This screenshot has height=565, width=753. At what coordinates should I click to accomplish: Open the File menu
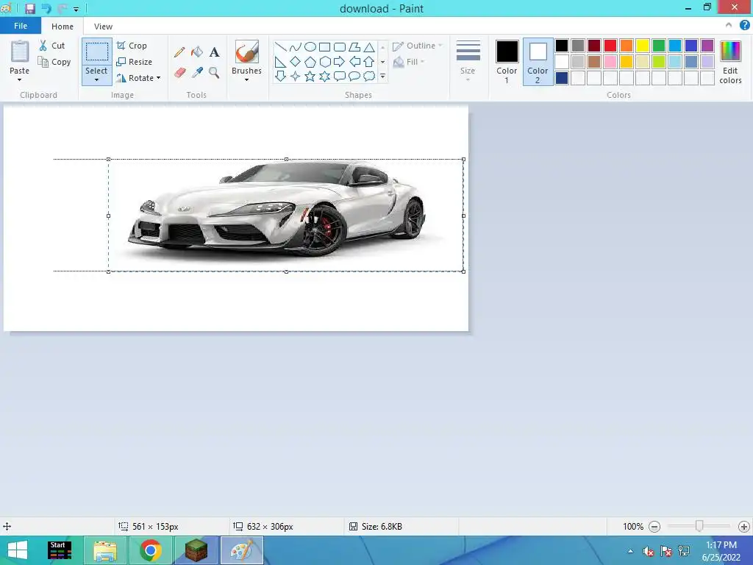click(x=20, y=26)
